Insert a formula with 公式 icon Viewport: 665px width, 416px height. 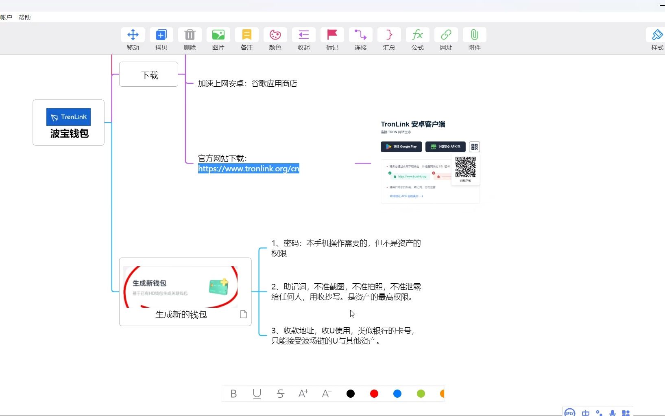(418, 35)
